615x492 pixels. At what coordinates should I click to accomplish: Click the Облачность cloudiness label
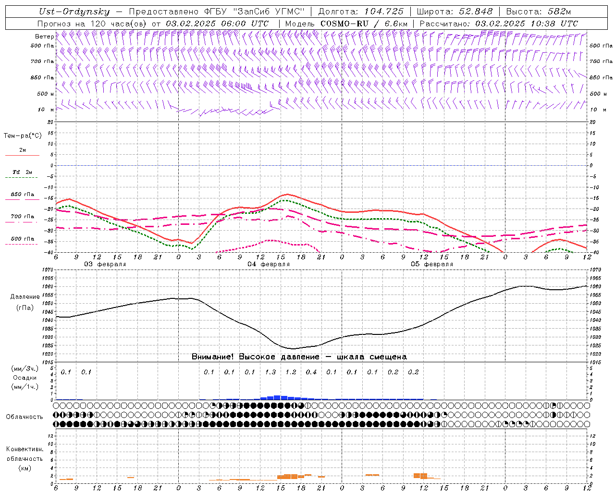pos(25,417)
